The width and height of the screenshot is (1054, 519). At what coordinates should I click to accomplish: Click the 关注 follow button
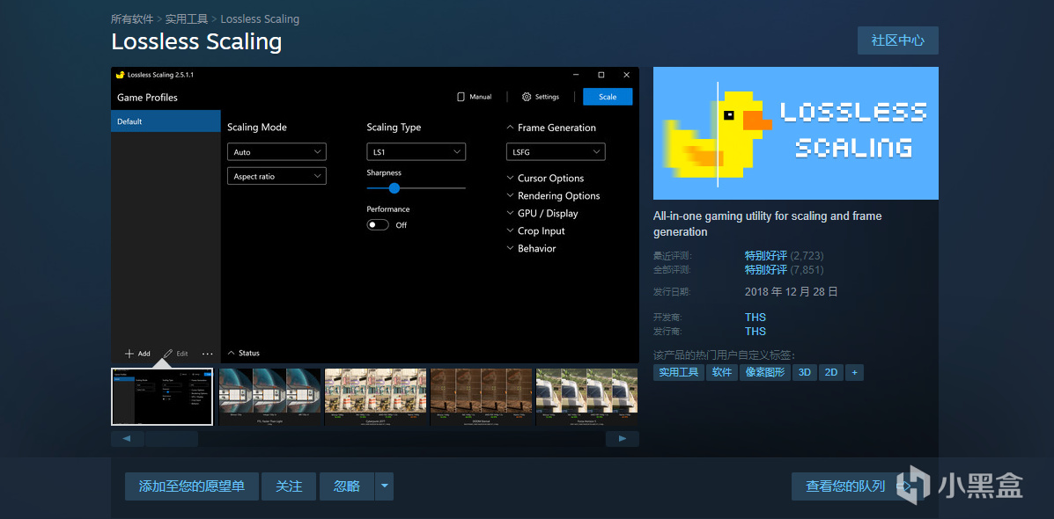[x=289, y=486]
